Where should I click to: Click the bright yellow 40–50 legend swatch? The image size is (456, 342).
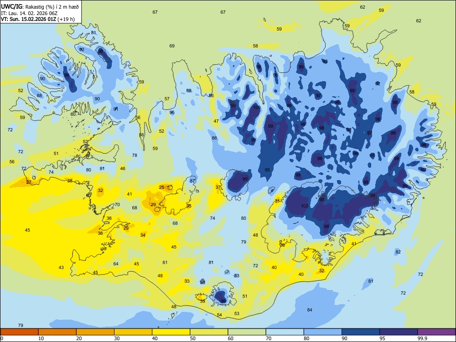coord(171,332)
